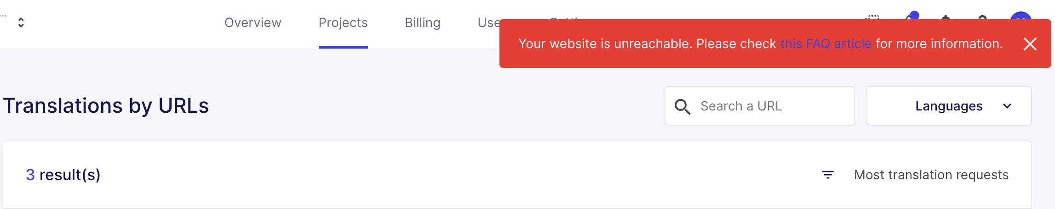Dismiss the red unreachable website alert
The width and height of the screenshot is (1055, 209).
tap(1030, 44)
